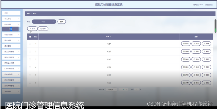
Task: Click 修改 for 科室2
Action: (196, 51)
